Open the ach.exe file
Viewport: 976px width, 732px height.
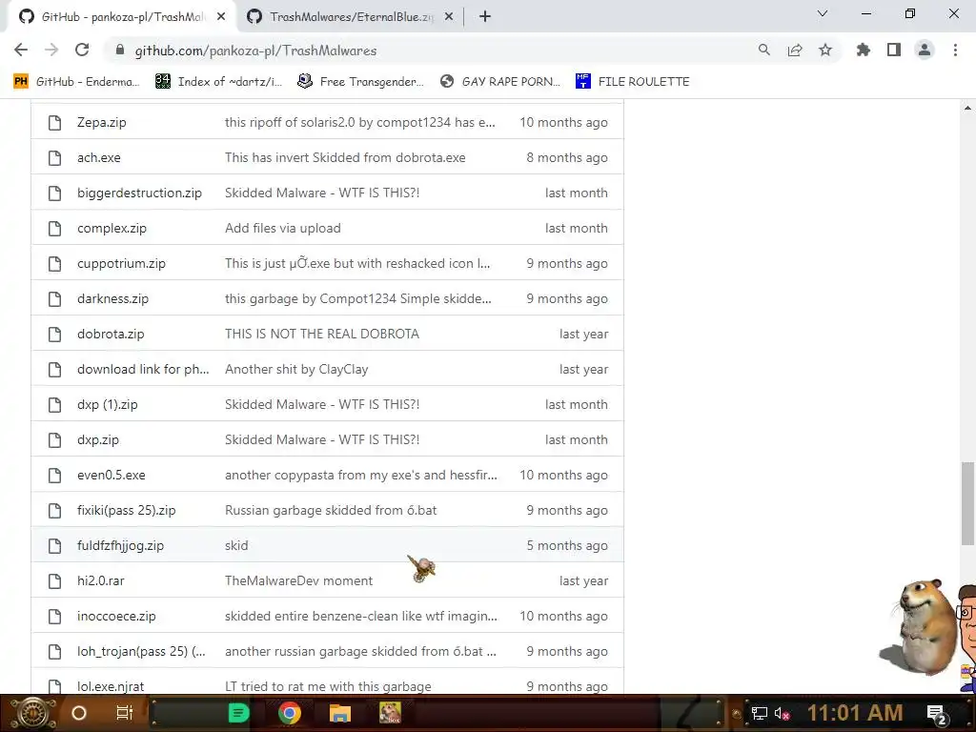pos(99,157)
